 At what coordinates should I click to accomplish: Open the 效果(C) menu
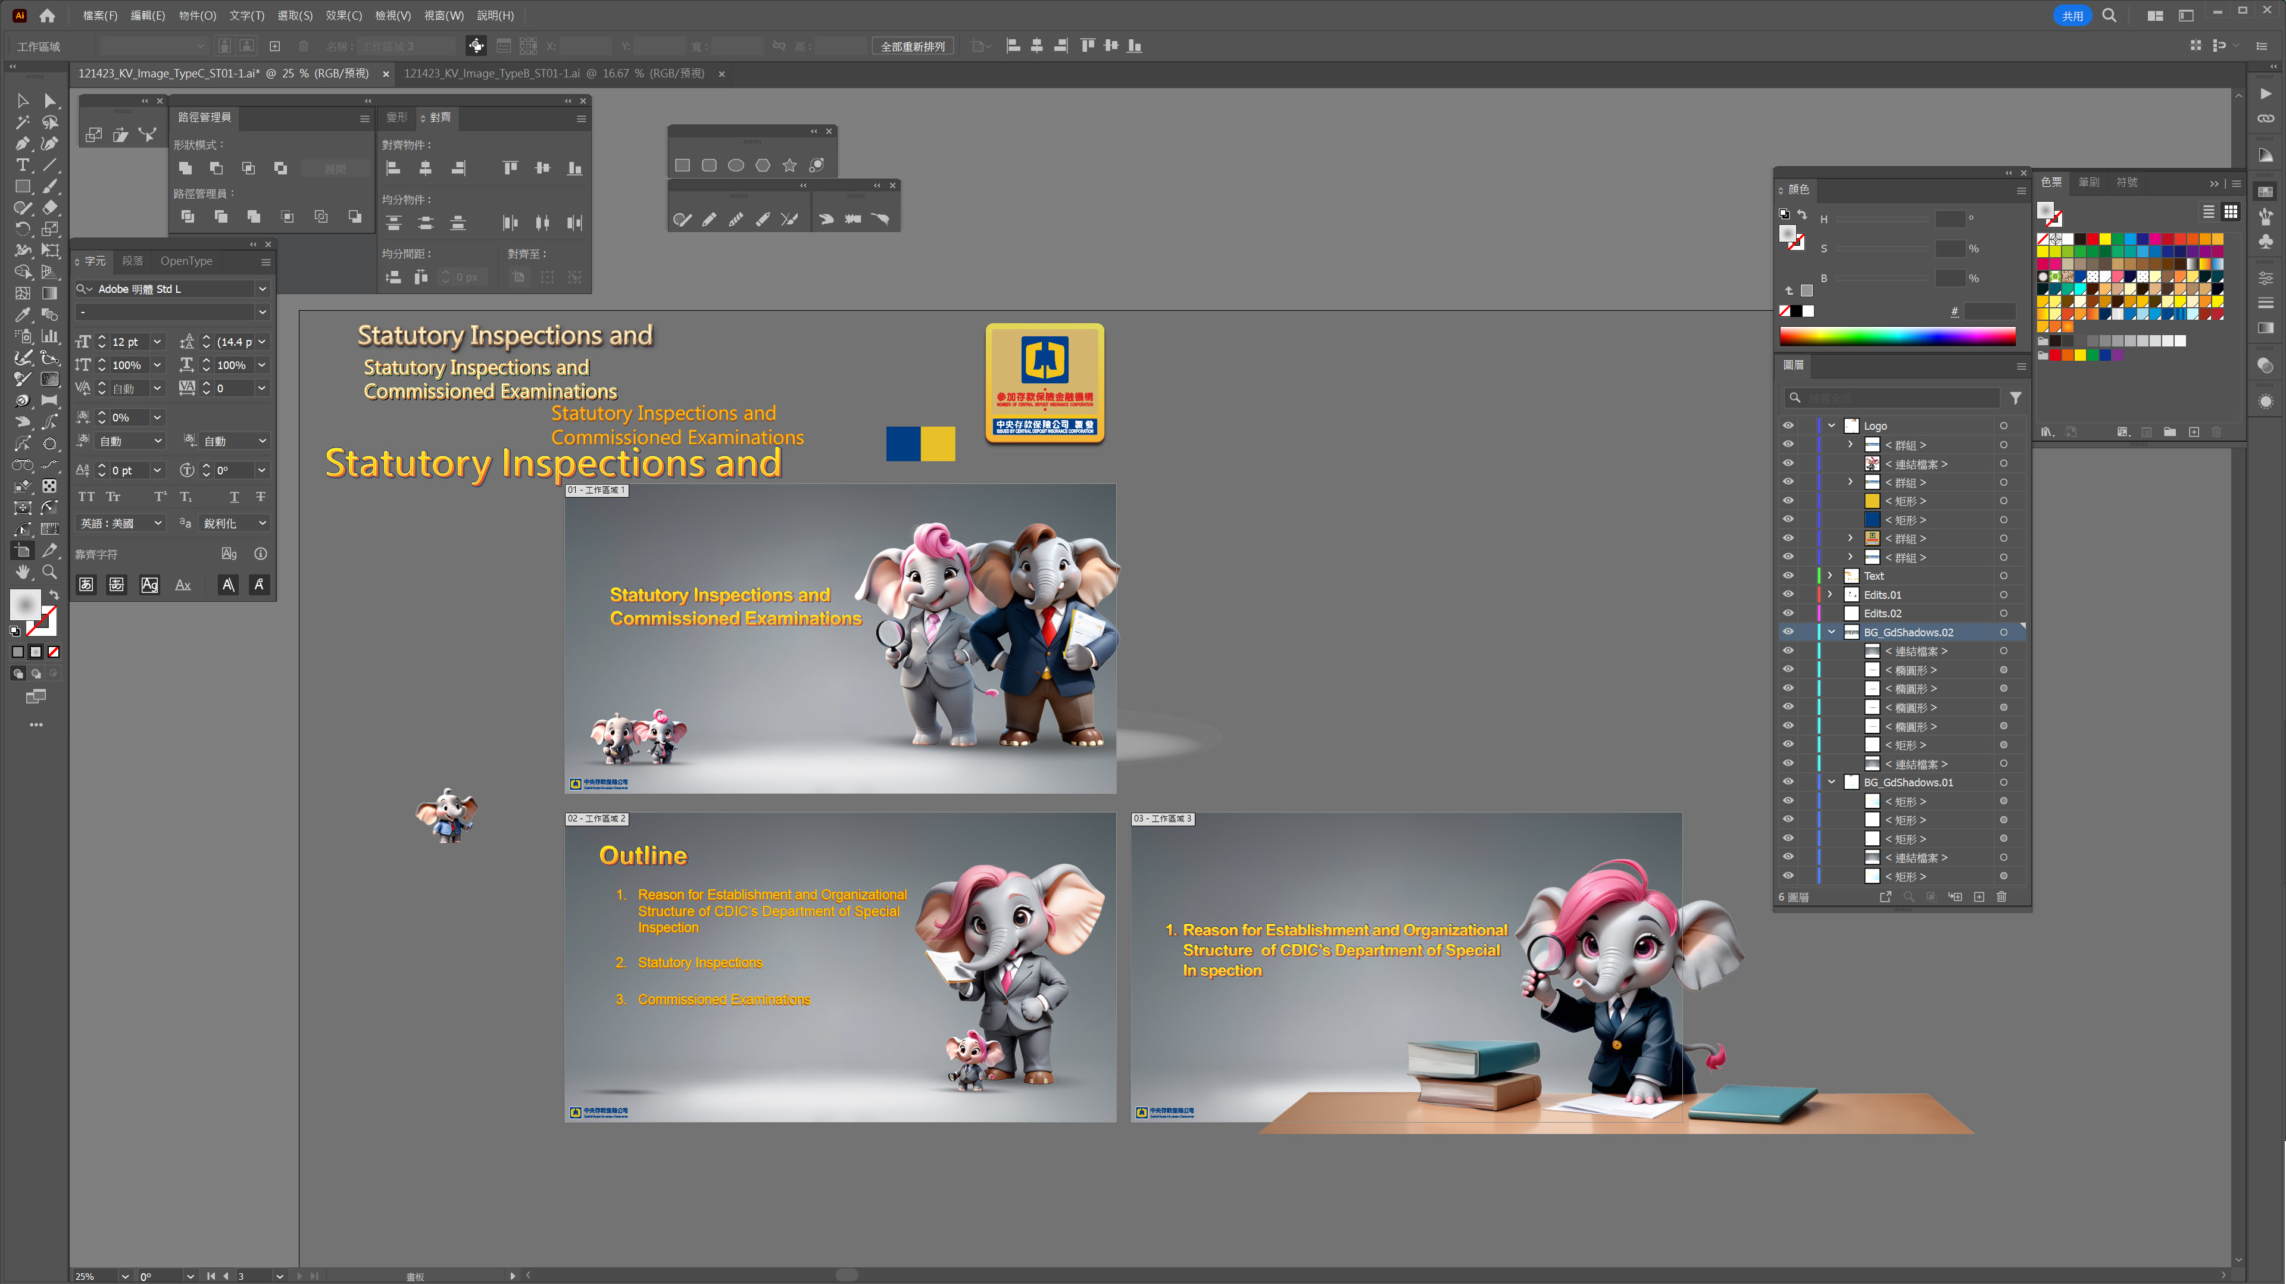pos(342,15)
